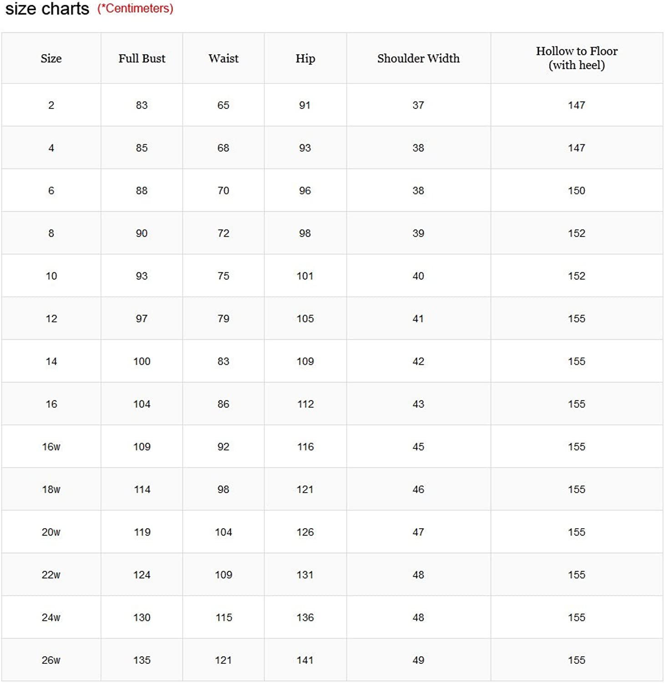Select the size 24w row label
This screenshot has width=665, height=683.
point(51,617)
